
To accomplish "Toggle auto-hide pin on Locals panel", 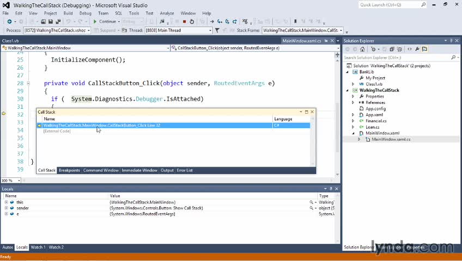I will pyautogui.click(x=331, y=189).
